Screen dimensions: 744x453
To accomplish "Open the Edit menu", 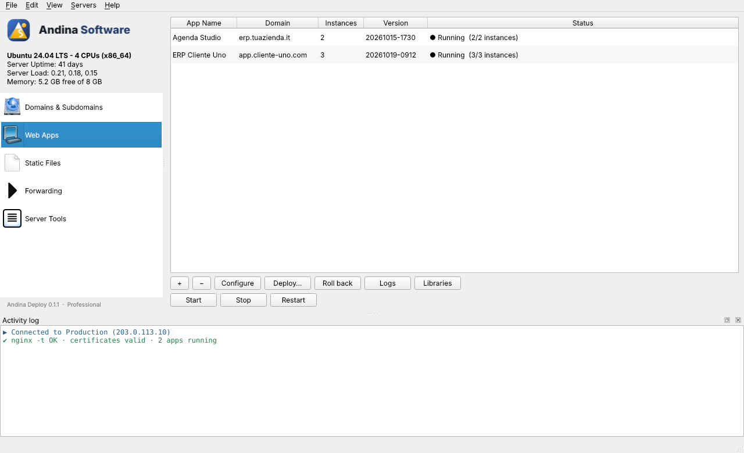I will click(x=32, y=5).
